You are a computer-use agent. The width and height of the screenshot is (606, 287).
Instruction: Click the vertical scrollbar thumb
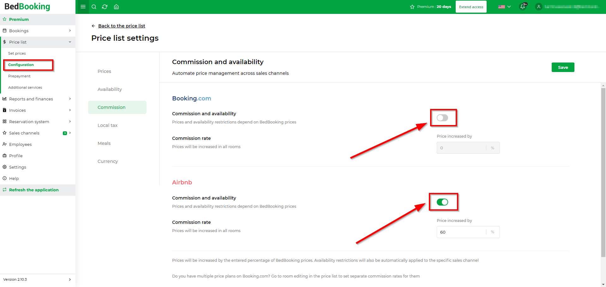coord(603,172)
